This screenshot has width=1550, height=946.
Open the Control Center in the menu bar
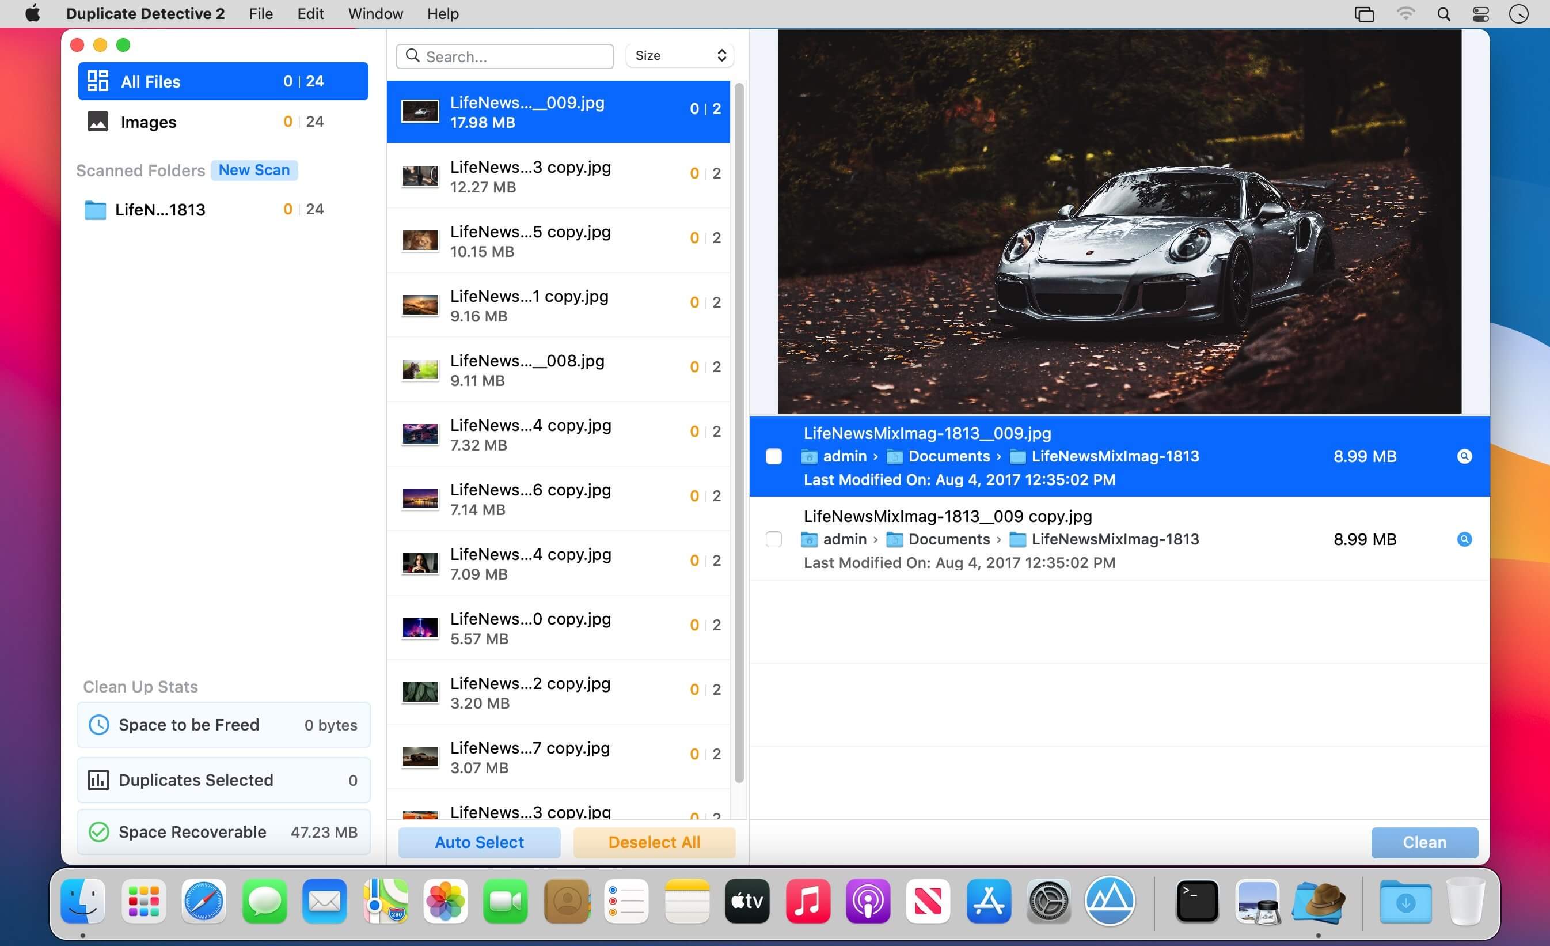click(1481, 14)
